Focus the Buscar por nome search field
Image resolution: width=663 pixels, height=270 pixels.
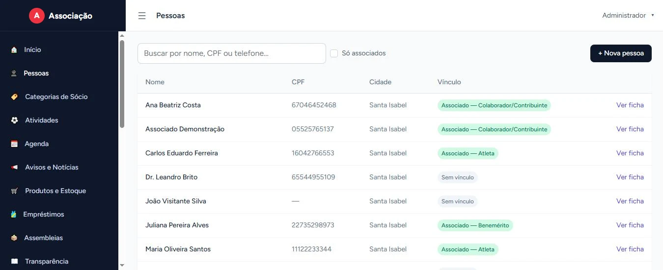(x=232, y=53)
